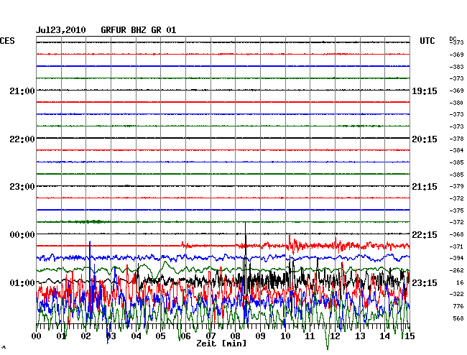Click minute 13 on the time axis
This screenshot has height=355, width=467.
(x=360, y=336)
